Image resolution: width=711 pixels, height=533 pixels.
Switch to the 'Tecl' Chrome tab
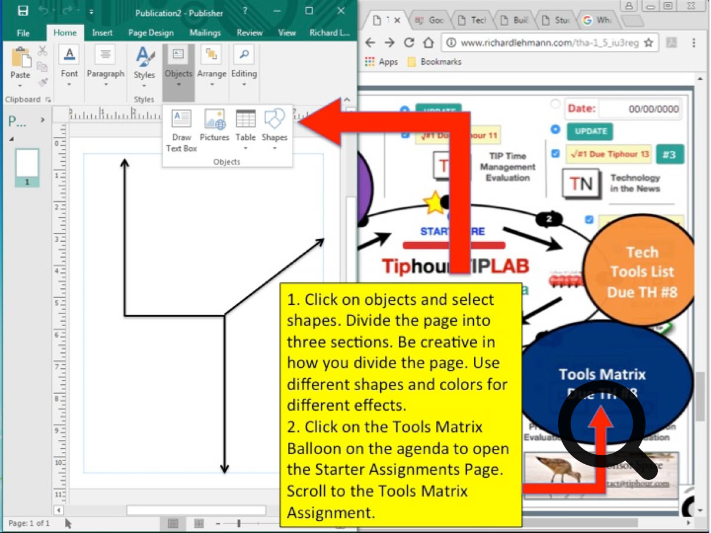[x=473, y=20]
